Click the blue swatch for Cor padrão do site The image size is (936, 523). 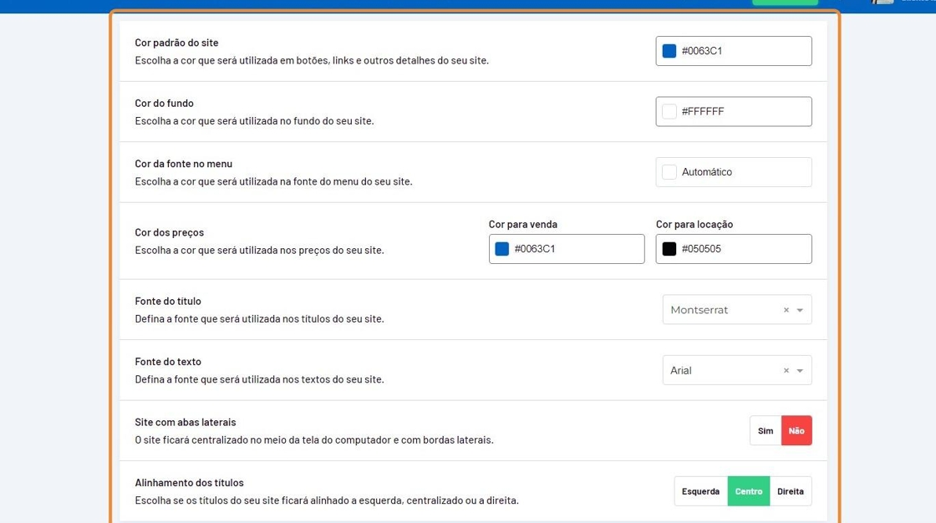tap(669, 51)
